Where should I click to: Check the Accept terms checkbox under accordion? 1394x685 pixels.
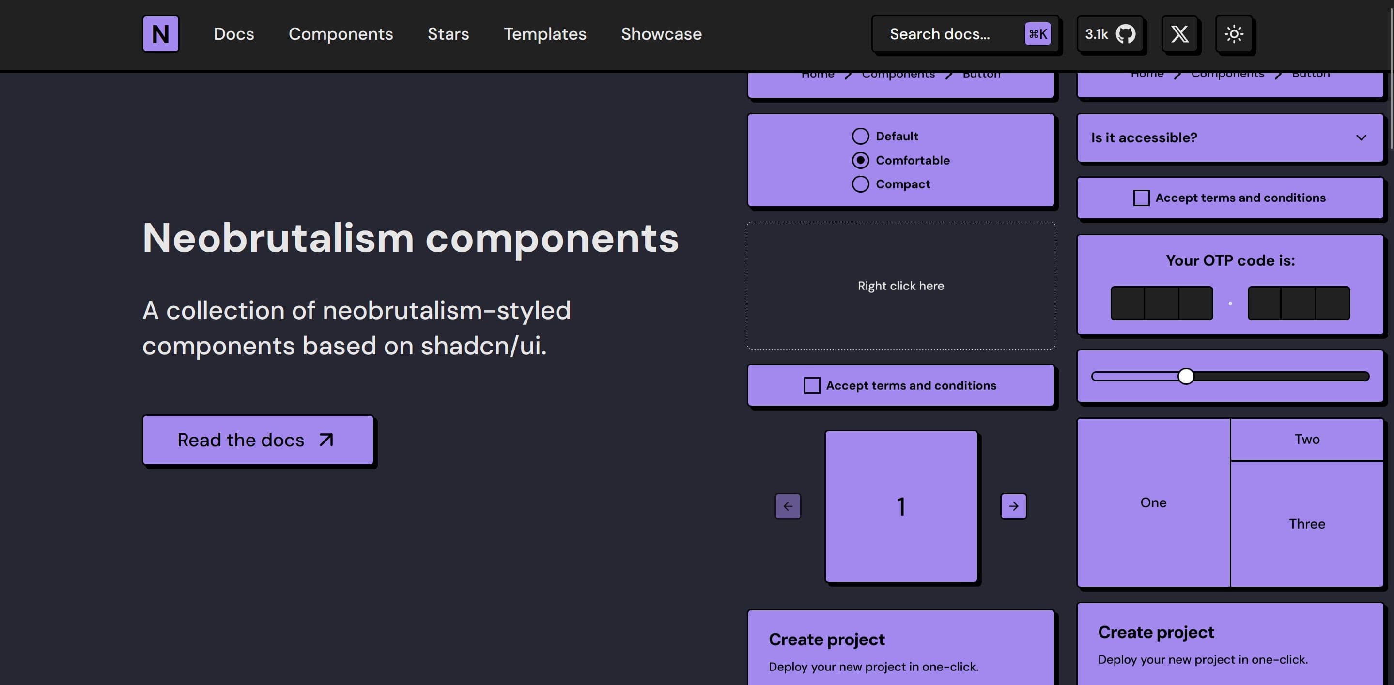pos(1141,198)
